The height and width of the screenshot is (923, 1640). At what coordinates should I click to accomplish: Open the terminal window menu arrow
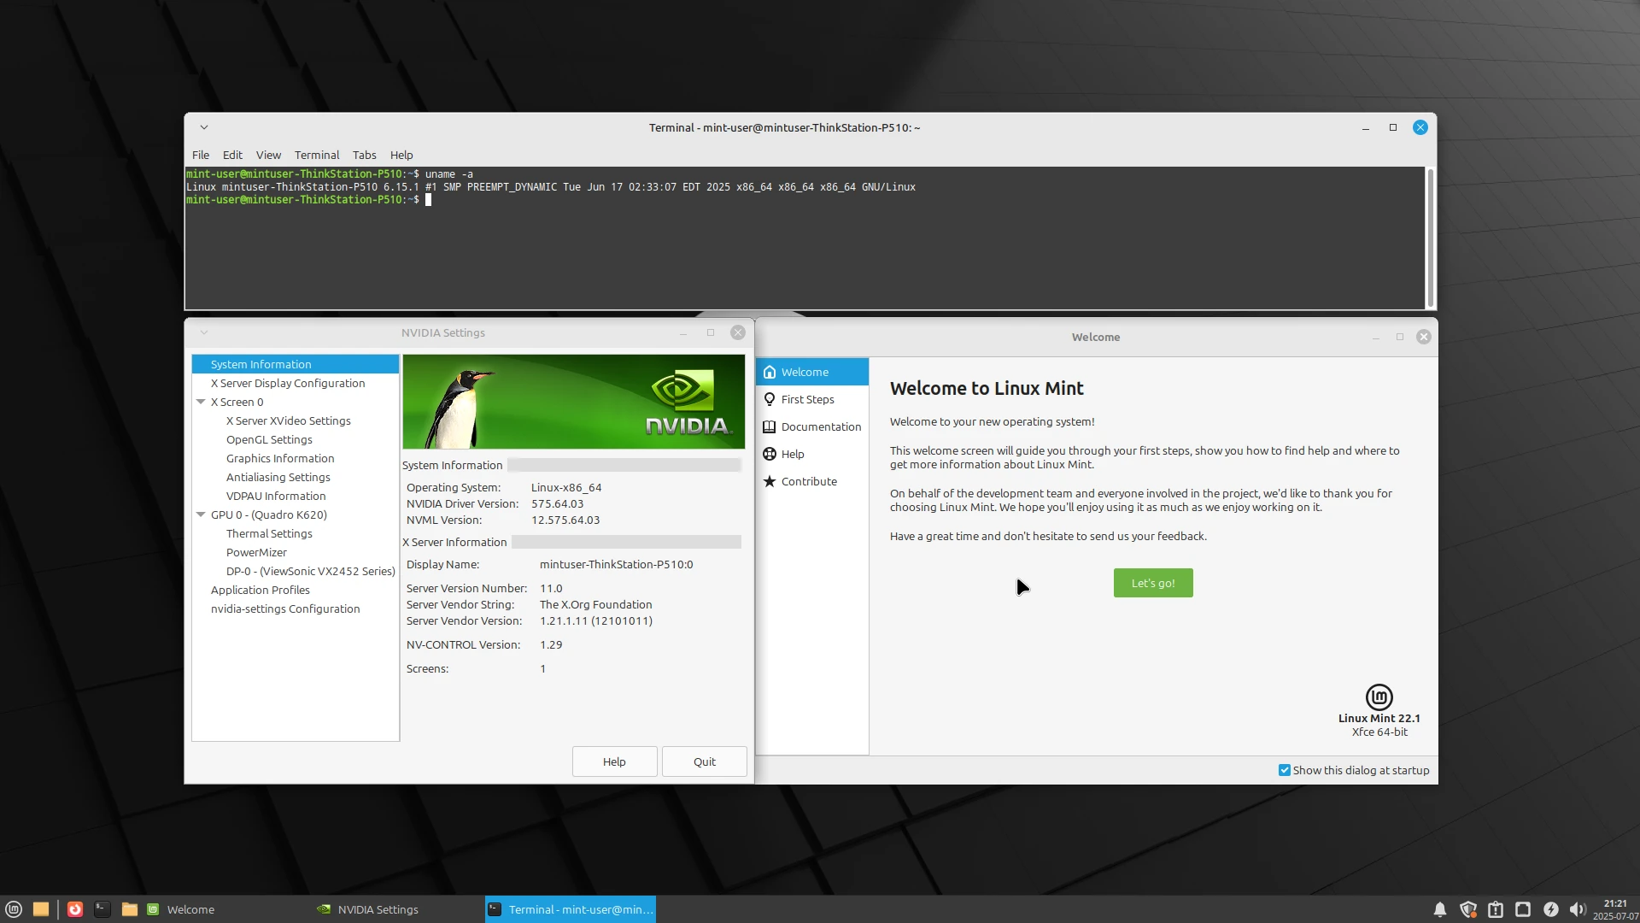pyautogui.click(x=204, y=127)
